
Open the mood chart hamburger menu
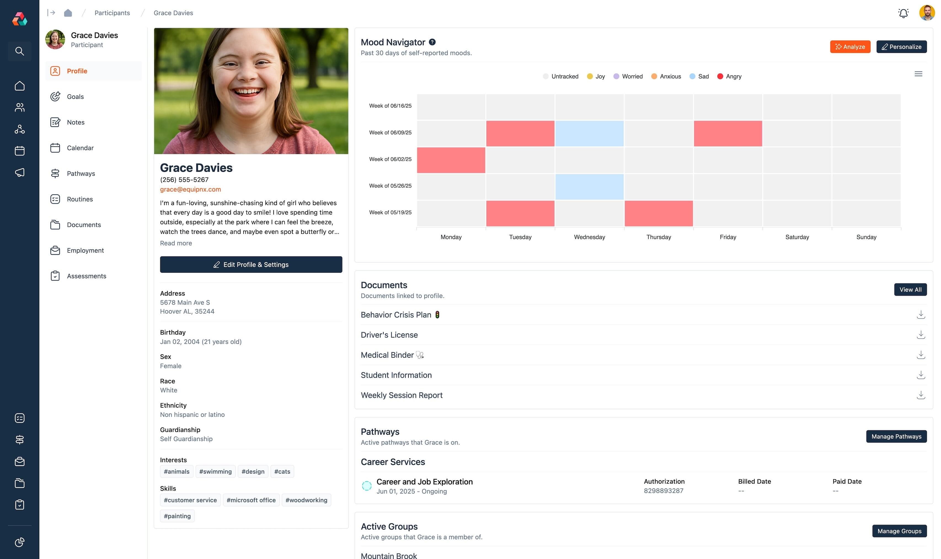click(x=918, y=74)
